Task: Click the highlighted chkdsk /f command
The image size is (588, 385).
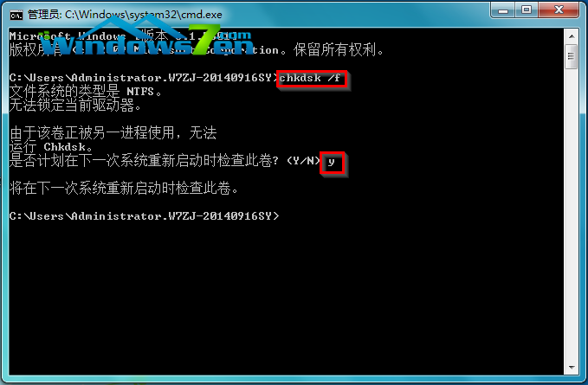Action: coord(311,78)
